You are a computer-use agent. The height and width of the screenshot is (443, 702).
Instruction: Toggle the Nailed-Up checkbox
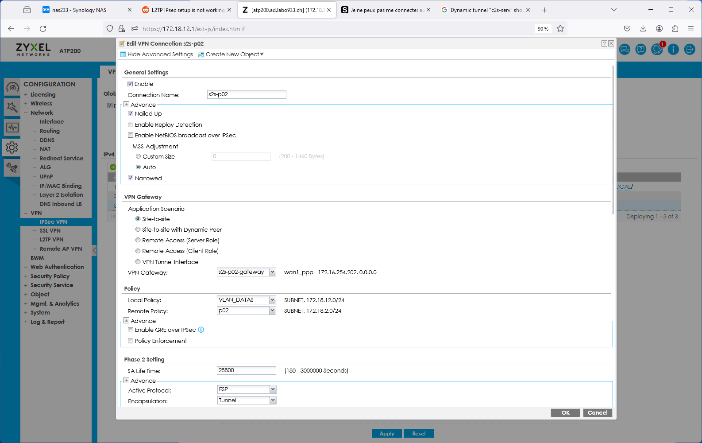pyautogui.click(x=131, y=114)
